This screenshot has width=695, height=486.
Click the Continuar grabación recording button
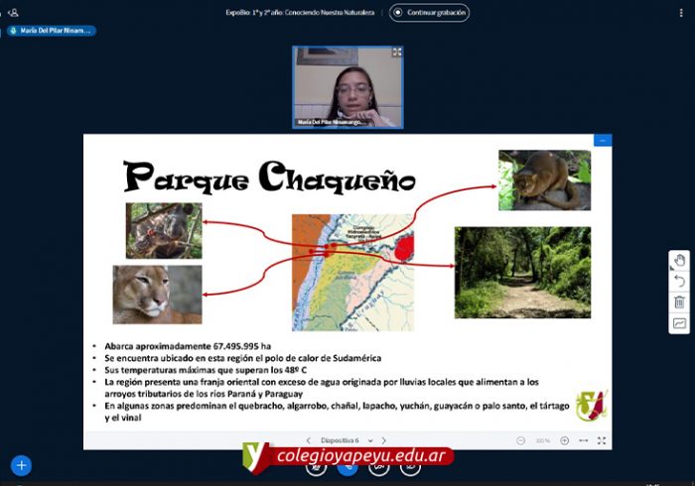pyautogui.click(x=429, y=13)
